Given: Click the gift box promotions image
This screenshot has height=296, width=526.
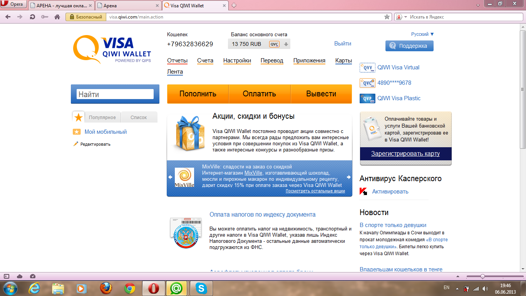Looking at the screenshot, I should 189,133.
